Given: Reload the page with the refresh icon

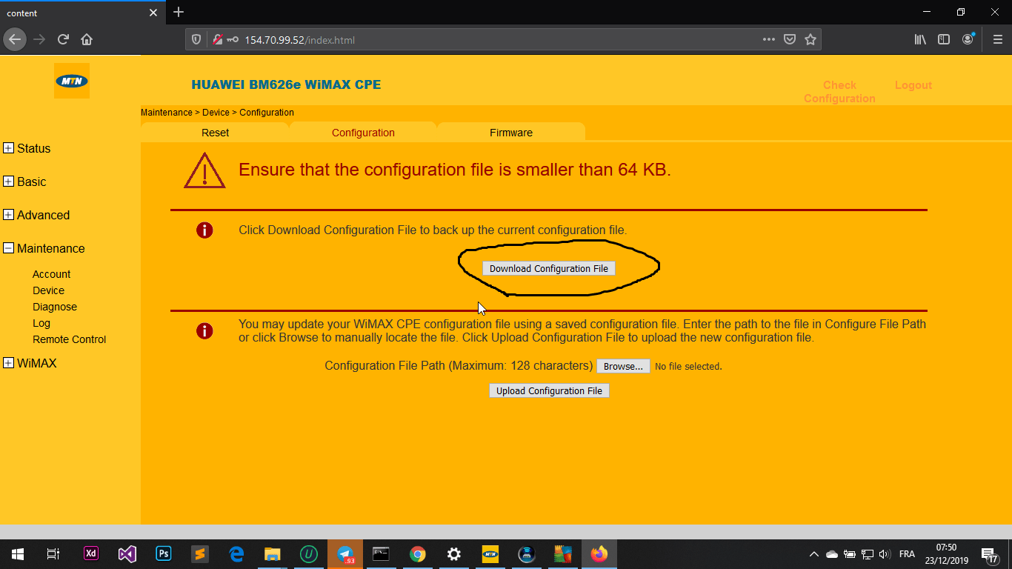Looking at the screenshot, I should tap(63, 39).
